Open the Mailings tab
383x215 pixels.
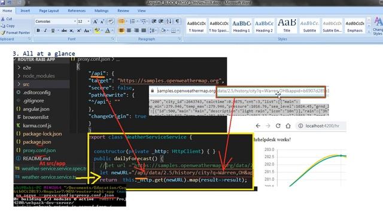(x=101, y=11)
